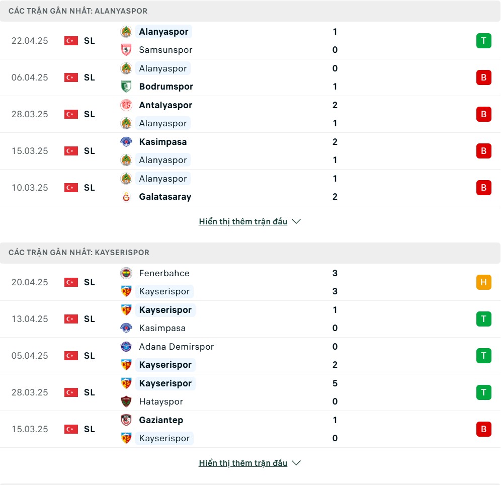Open the Kasimpasa vs Alanyaspor match row
This screenshot has height=485, width=501.
251,151
